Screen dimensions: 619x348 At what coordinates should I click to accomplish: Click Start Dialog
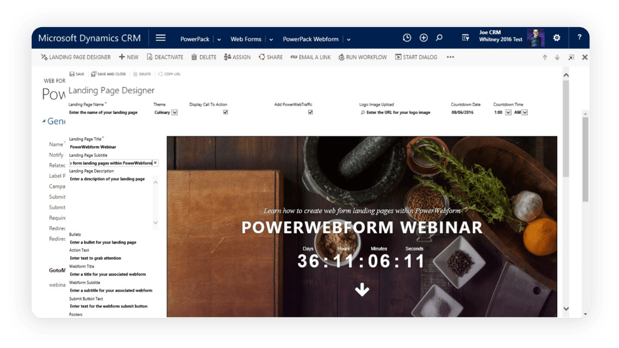(x=416, y=57)
